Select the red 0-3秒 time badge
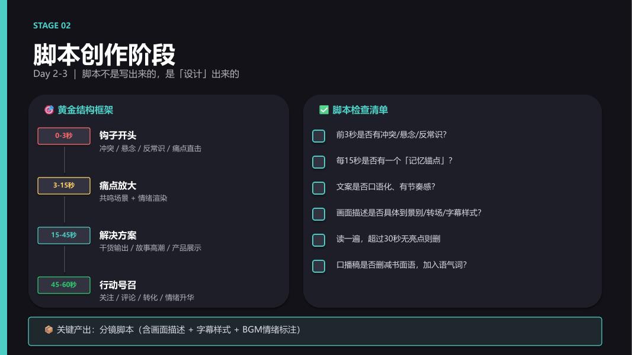 coord(64,136)
